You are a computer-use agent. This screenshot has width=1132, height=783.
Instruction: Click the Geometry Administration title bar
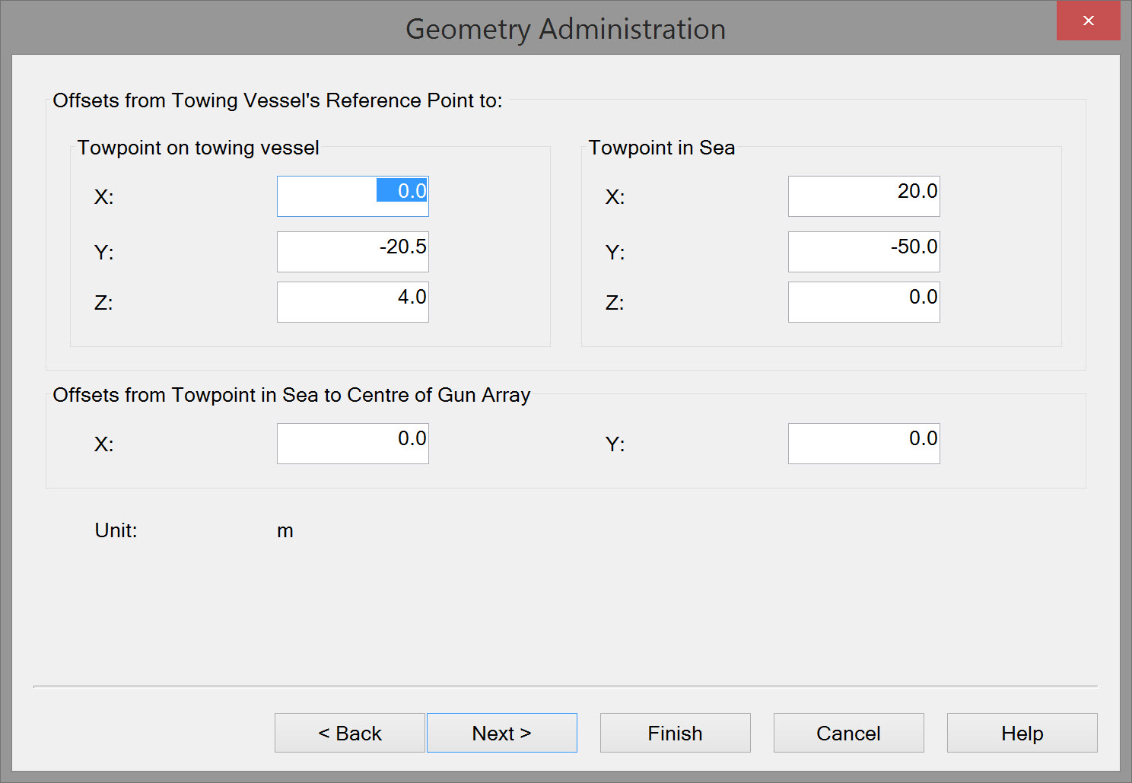click(565, 29)
